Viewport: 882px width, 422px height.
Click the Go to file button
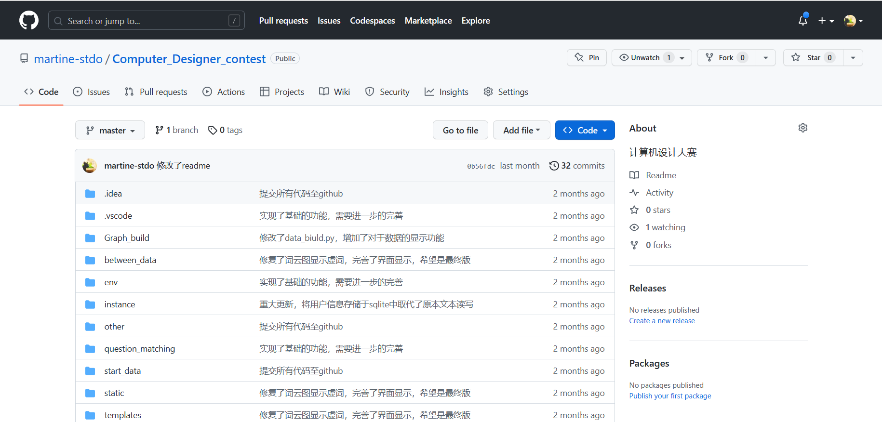click(460, 130)
